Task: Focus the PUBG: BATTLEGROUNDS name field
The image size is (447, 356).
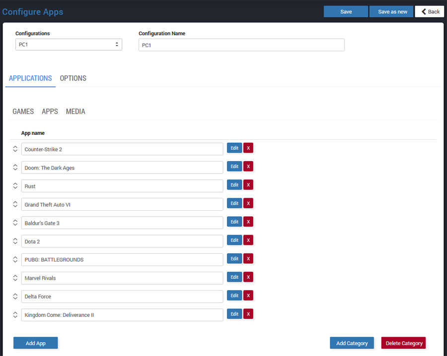Action: [x=122, y=260]
